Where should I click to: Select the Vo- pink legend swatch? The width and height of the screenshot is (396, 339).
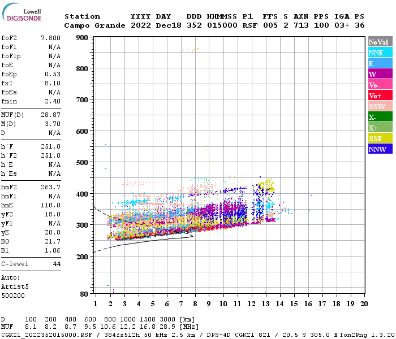380,85
